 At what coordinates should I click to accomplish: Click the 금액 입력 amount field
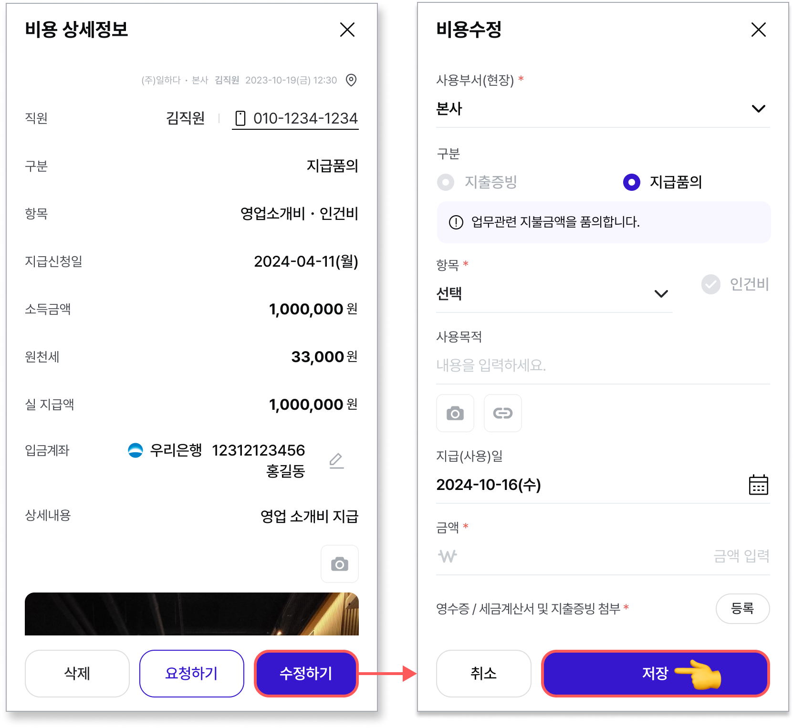tap(603, 556)
